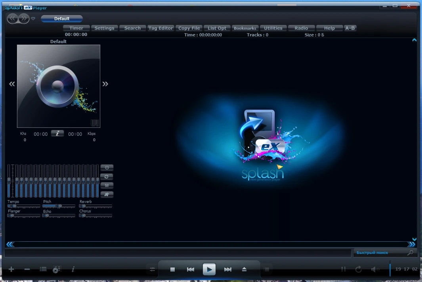Skip to the next track
The image size is (422, 282).
[x=228, y=269]
